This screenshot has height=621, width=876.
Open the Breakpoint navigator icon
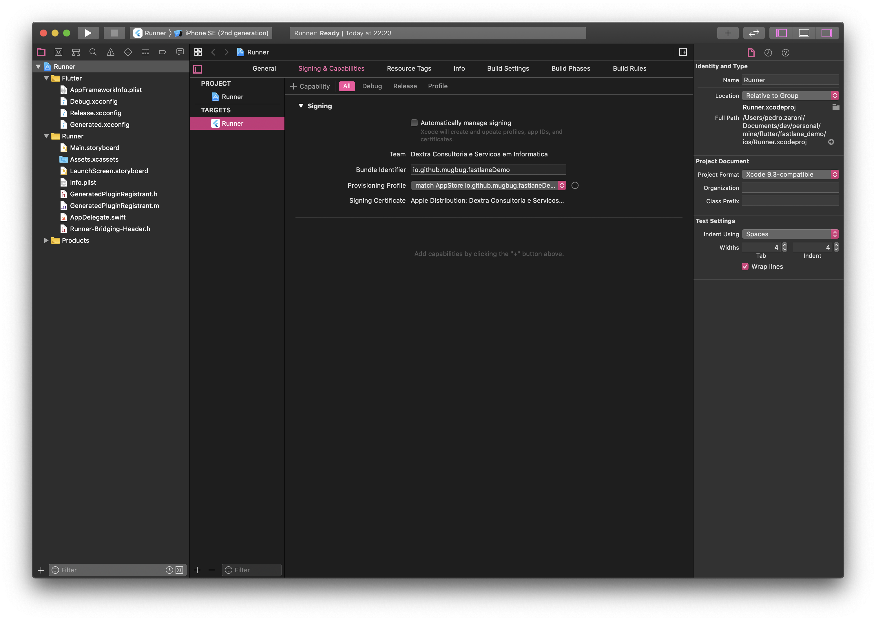163,52
